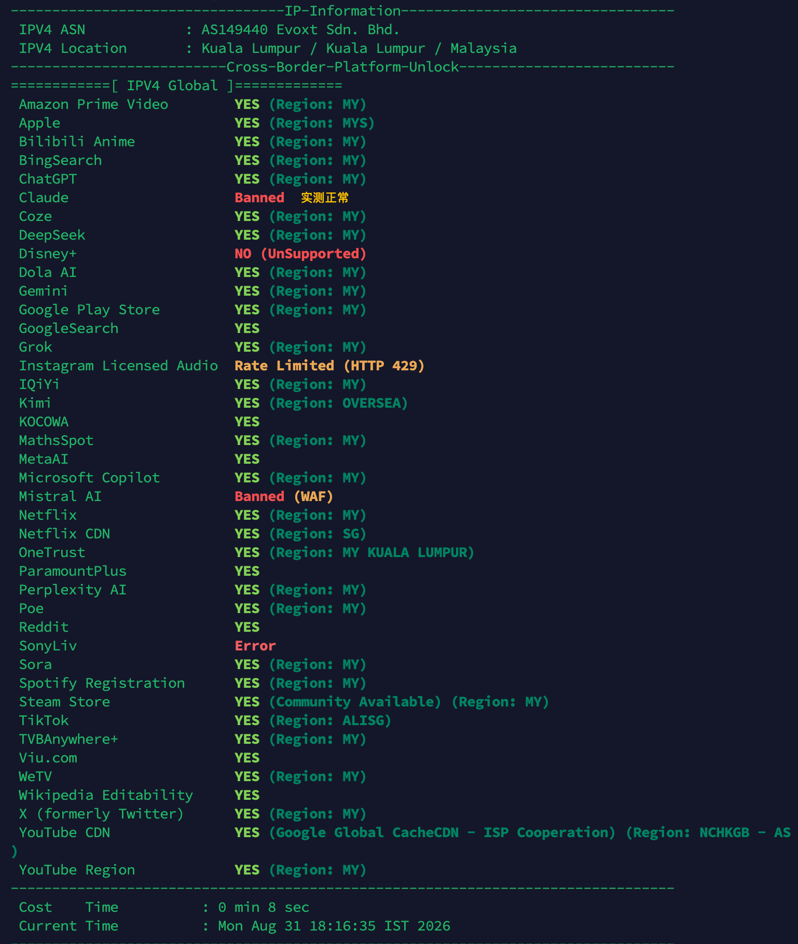The image size is (798, 944).
Task: Click the Cost Time 0 min 8 sec value
Action: 264,907
